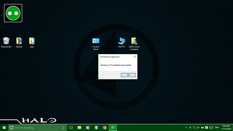Click the muted volume tray icon
Screen dimensions: 233x131
198,128
